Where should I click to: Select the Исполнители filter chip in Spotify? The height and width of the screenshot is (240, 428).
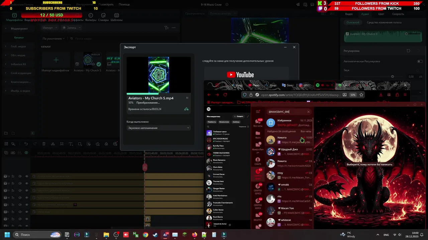(x=224, y=122)
